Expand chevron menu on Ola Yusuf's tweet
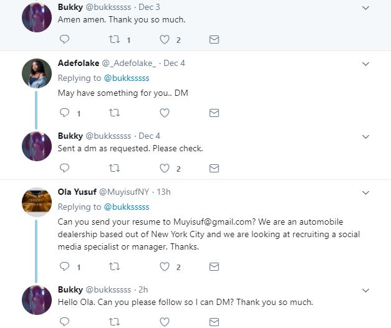The height and width of the screenshot is (328, 391). 366,192
